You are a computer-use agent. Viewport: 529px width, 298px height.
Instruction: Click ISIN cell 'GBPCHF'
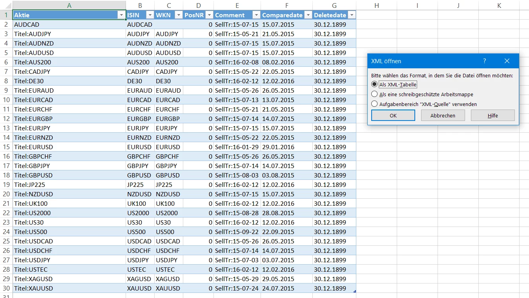click(140, 156)
